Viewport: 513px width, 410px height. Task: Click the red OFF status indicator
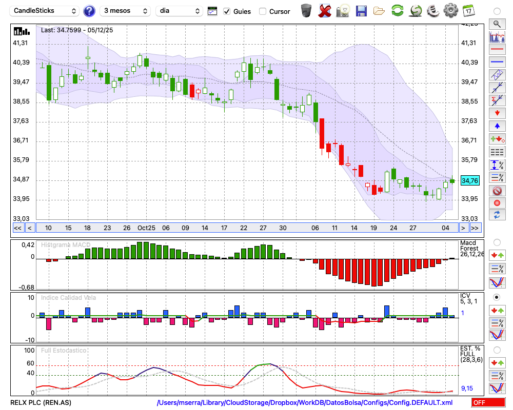pos(488,403)
